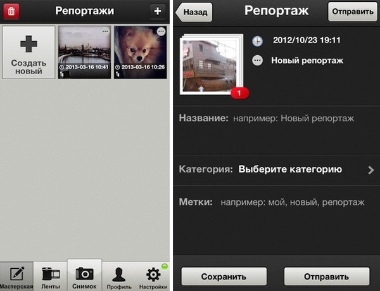The image size is (380, 291).
Task: Tap the ellipsis icon beside Новый репортаж
Action: pyautogui.click(x=257, y=60)
